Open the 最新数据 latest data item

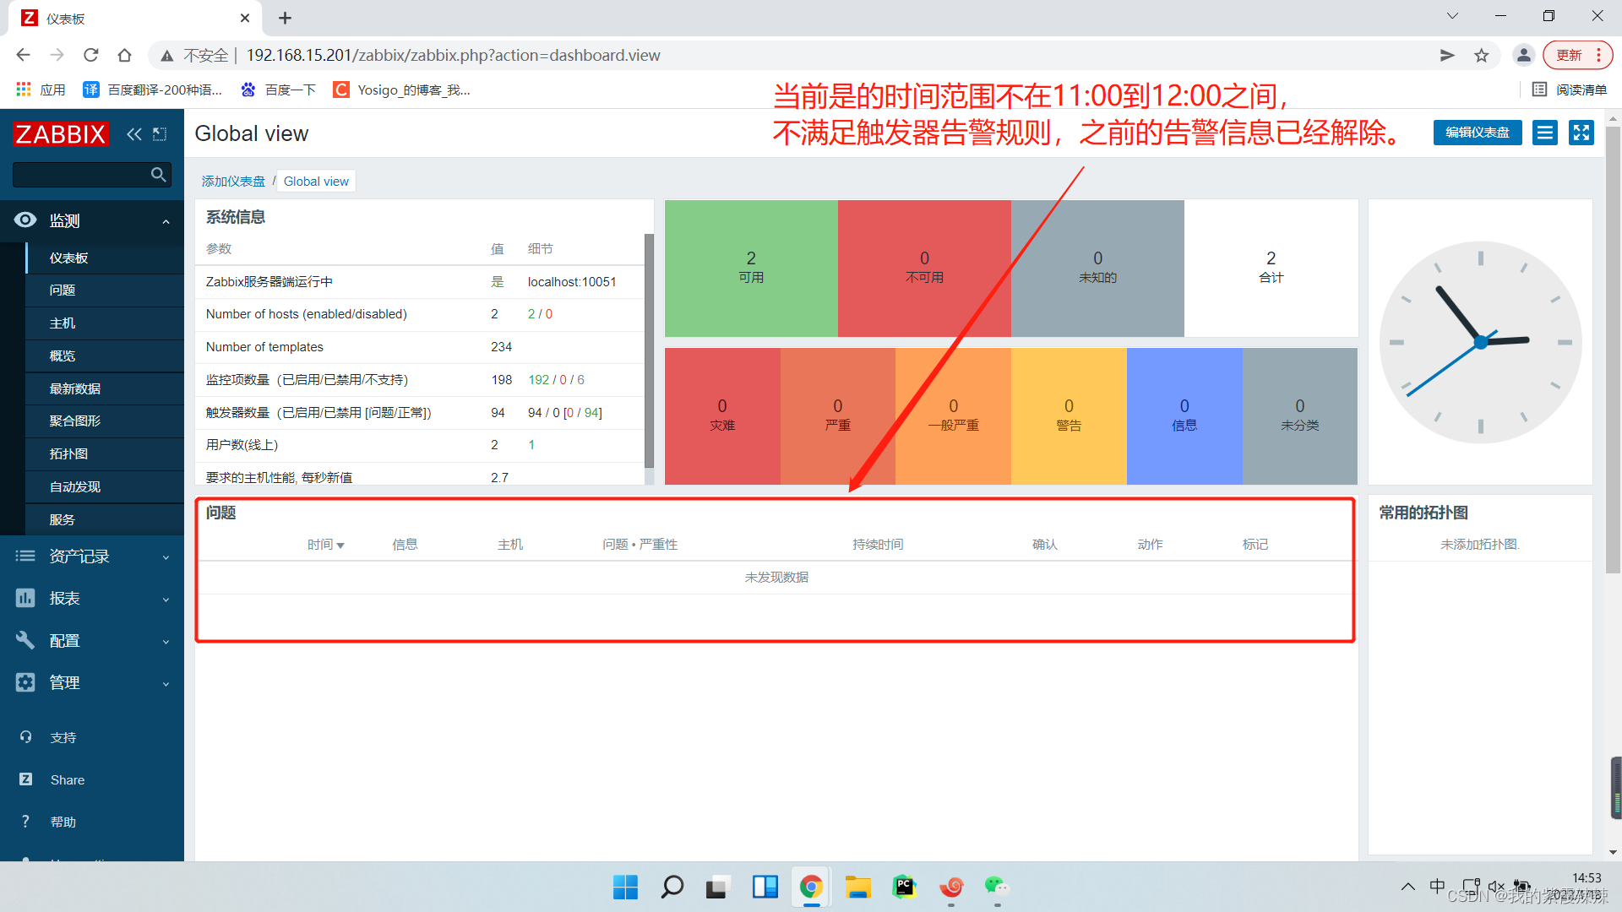105,388
